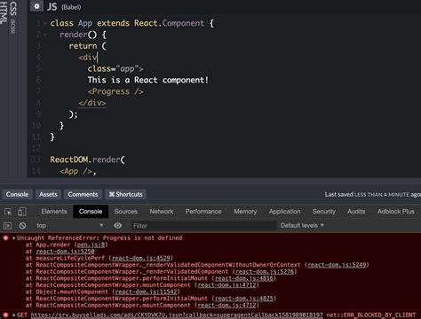Screen dimensions: 421x319
Task: Open JS editor settings gear
Action: pyautogui.click(x=36, y=6)
